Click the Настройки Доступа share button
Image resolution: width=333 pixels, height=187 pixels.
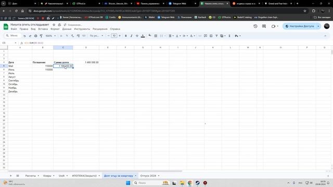tap(300, 26)
